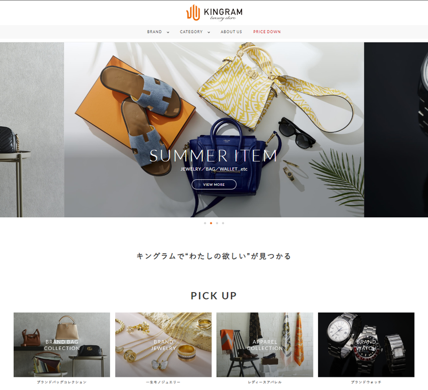Open the BRAND menu
The image size is (428, 390).
click(x=154, y=32)
